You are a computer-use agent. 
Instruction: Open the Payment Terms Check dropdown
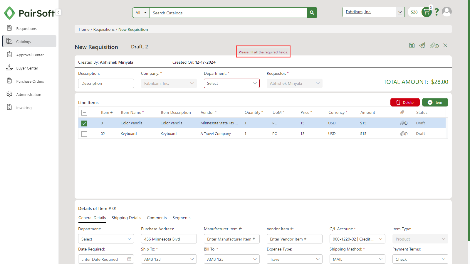(420, 259)
